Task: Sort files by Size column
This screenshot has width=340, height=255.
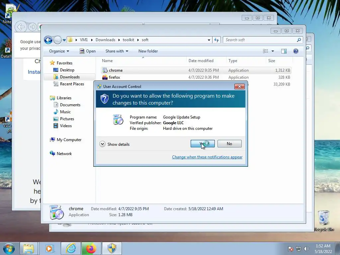Action: 279,61
